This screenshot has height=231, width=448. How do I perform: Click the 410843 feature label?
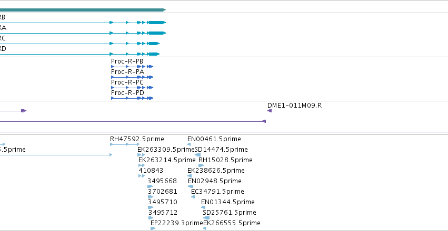[x=151, y=171]
